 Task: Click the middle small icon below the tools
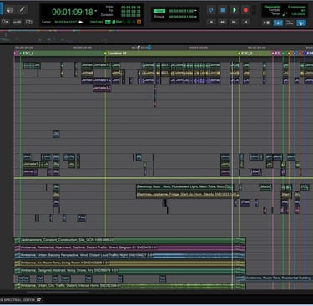(17, 22)
